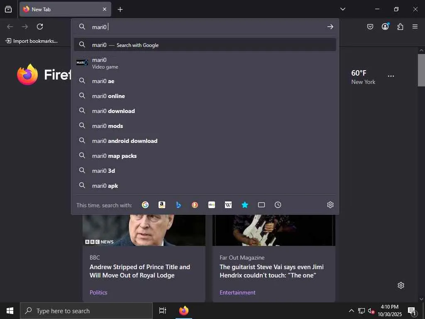Open the application hamburger menu

coord(415,27)
